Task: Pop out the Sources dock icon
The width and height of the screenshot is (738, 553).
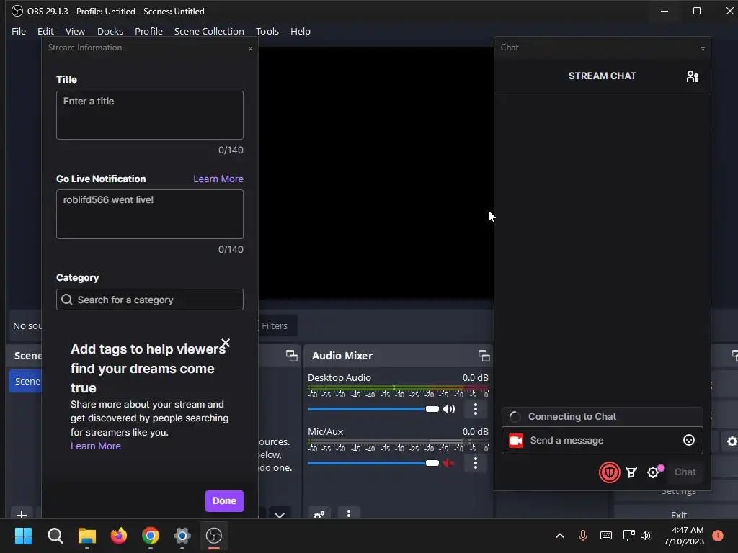Action: pyautogui.click(x=292, y=356)
